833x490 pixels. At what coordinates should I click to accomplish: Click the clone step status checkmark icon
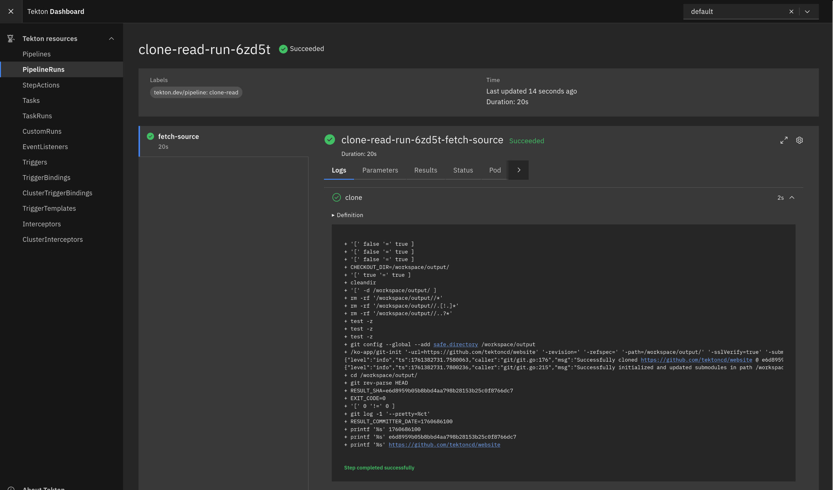(x=336, y=197)
